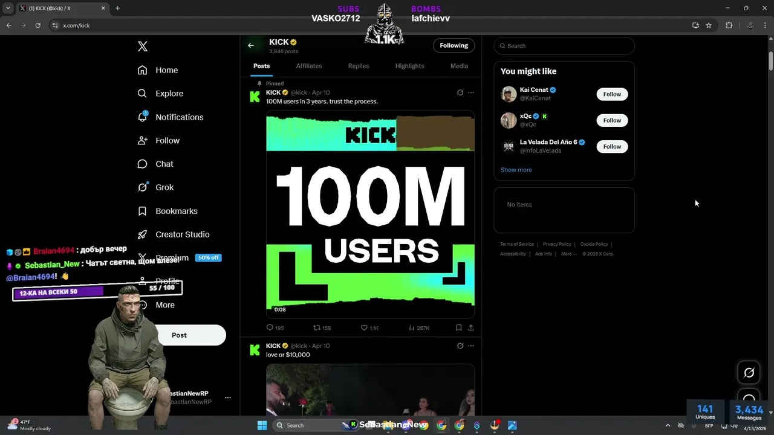This screenshot has height=435, width=774.
Task: Open Explore in the sidebar
Action: pos(160,94)
